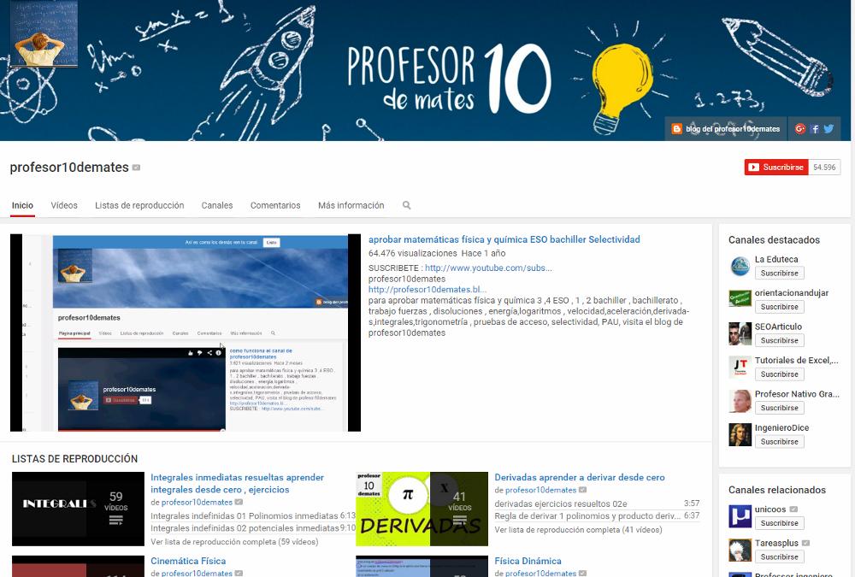Subscribe to orientacionandujar

click(779, 307)
